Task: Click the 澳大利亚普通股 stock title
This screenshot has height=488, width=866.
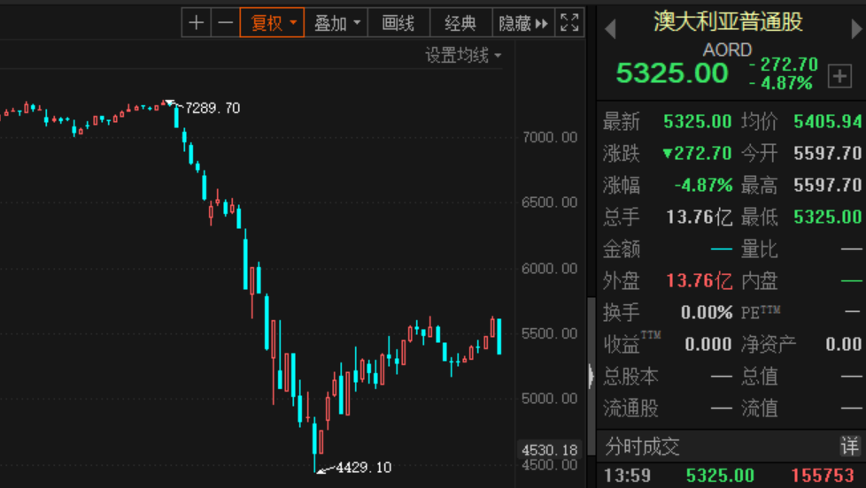Action: 728,21
